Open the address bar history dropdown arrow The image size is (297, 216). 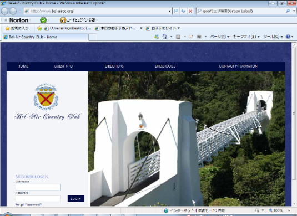(169, 11)
